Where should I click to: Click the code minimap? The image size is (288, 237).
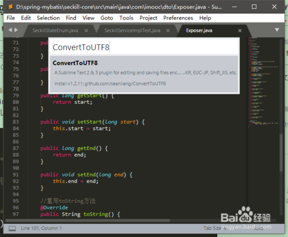tap(263, 82)
